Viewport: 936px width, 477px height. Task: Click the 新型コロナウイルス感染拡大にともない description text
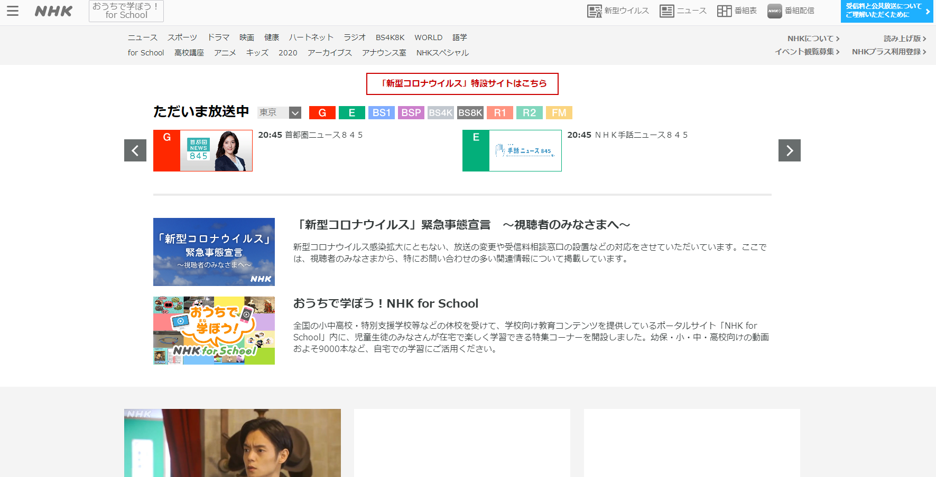point(530,253)
